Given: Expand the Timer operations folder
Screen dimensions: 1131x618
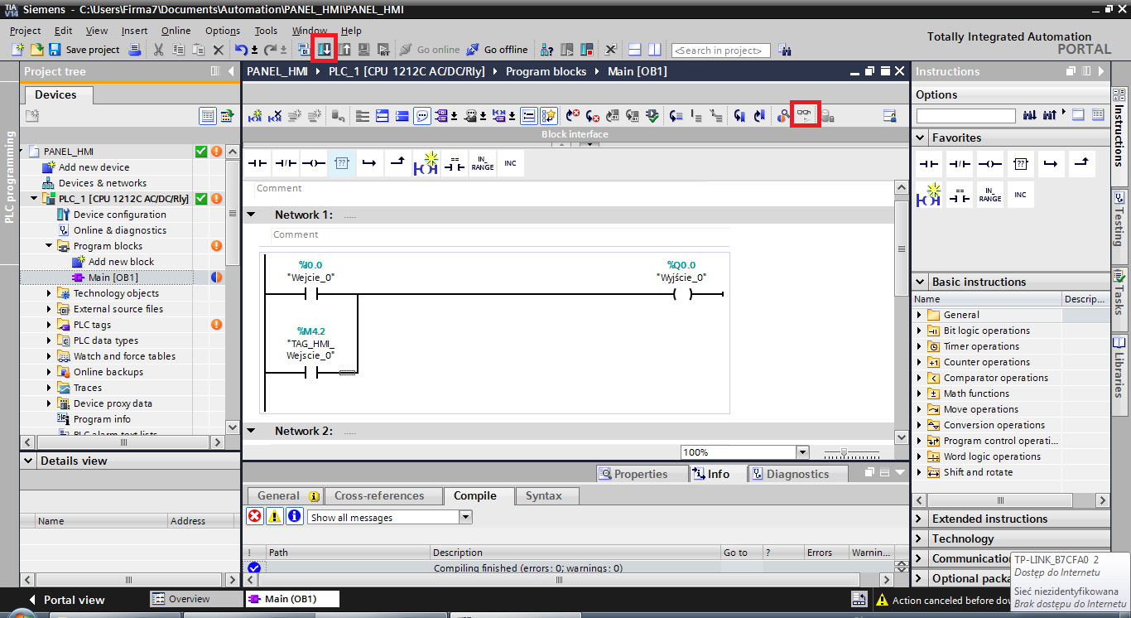Looking at the screenshot, I should tap(919, 346).
